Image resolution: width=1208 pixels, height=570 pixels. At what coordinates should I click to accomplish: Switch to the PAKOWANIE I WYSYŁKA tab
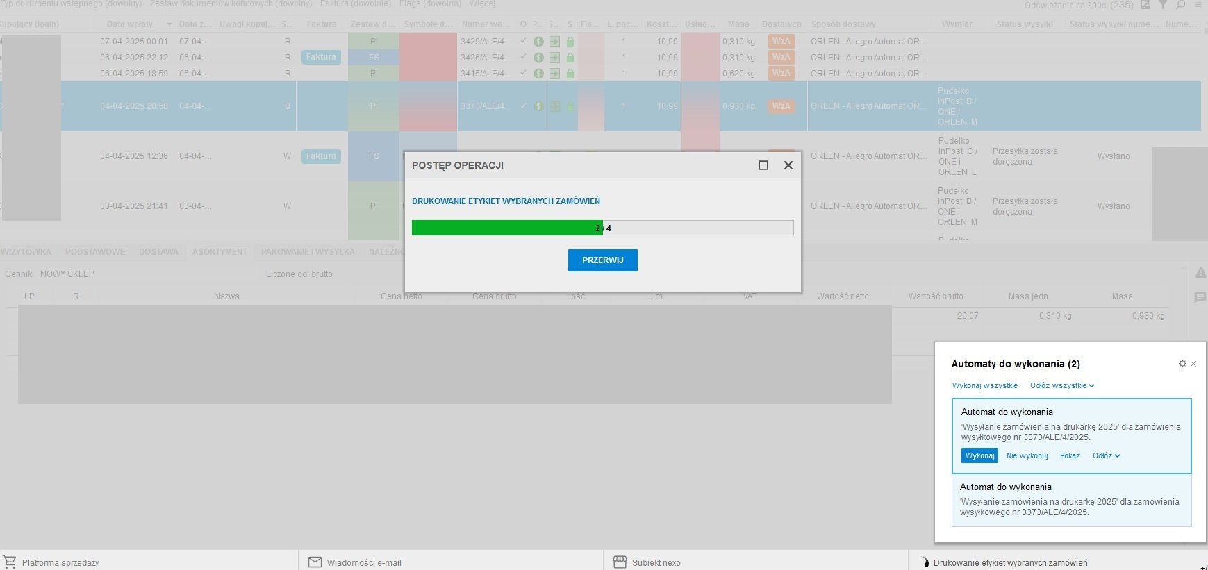[308, 252]
